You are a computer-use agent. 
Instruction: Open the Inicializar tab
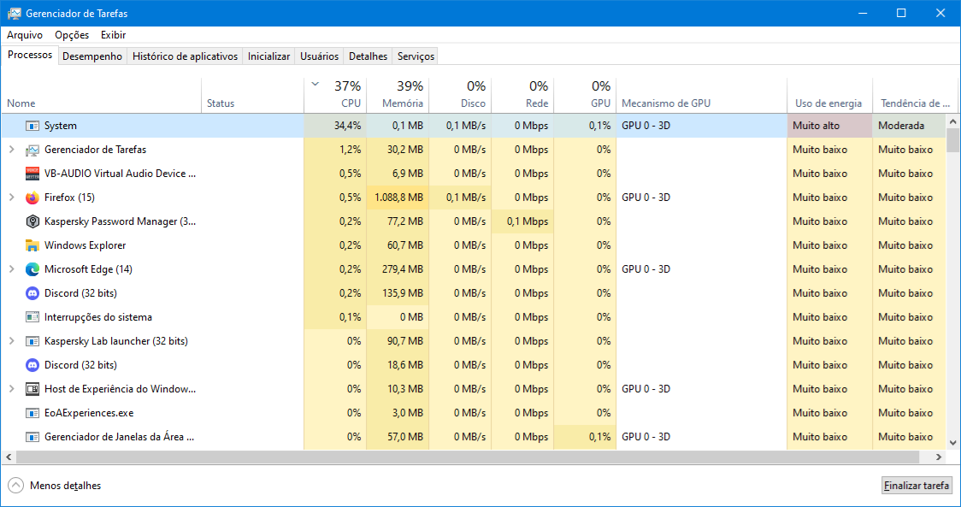(x=269, y=56)
